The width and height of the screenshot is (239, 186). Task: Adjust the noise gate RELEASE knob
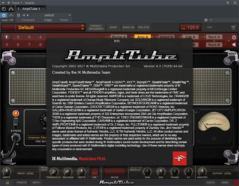click(x=68, y=172)
